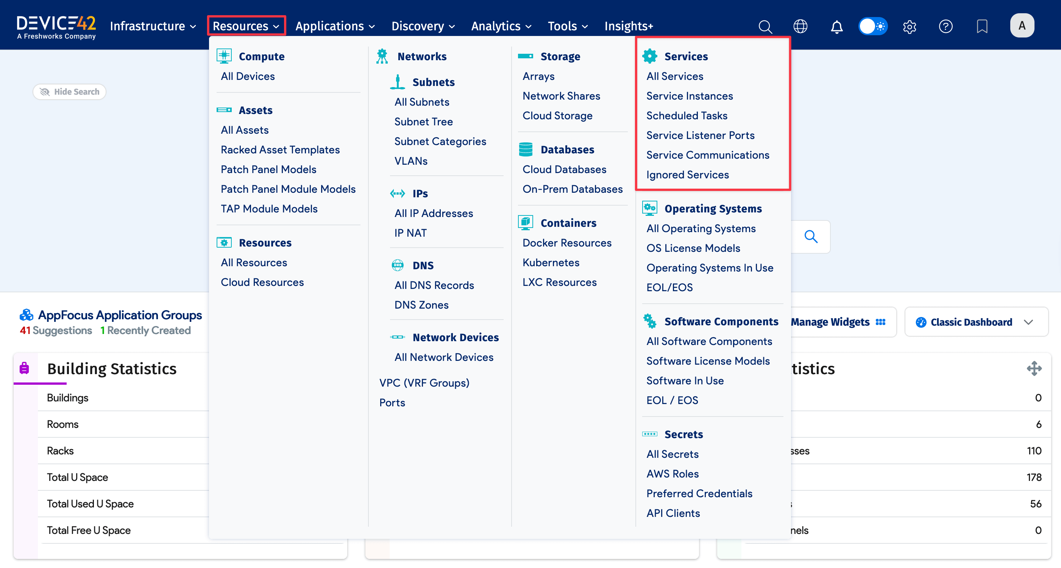Viewport: 1061px width, 568px height.
Task: Choose All IP Addresses from menu
Action: pyautogui.click(x=433, y=213)
